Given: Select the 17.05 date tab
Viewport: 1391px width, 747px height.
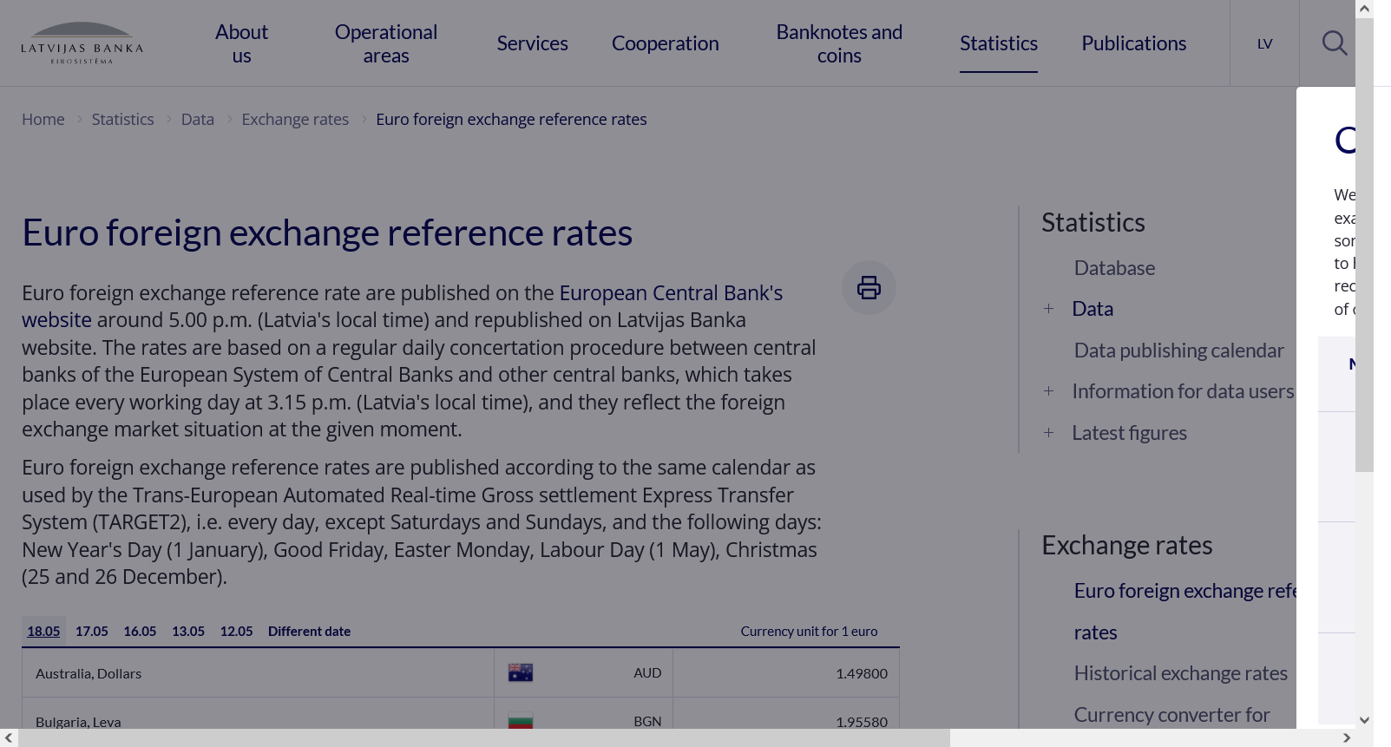Looking at the screenshot, I should 92,632.
